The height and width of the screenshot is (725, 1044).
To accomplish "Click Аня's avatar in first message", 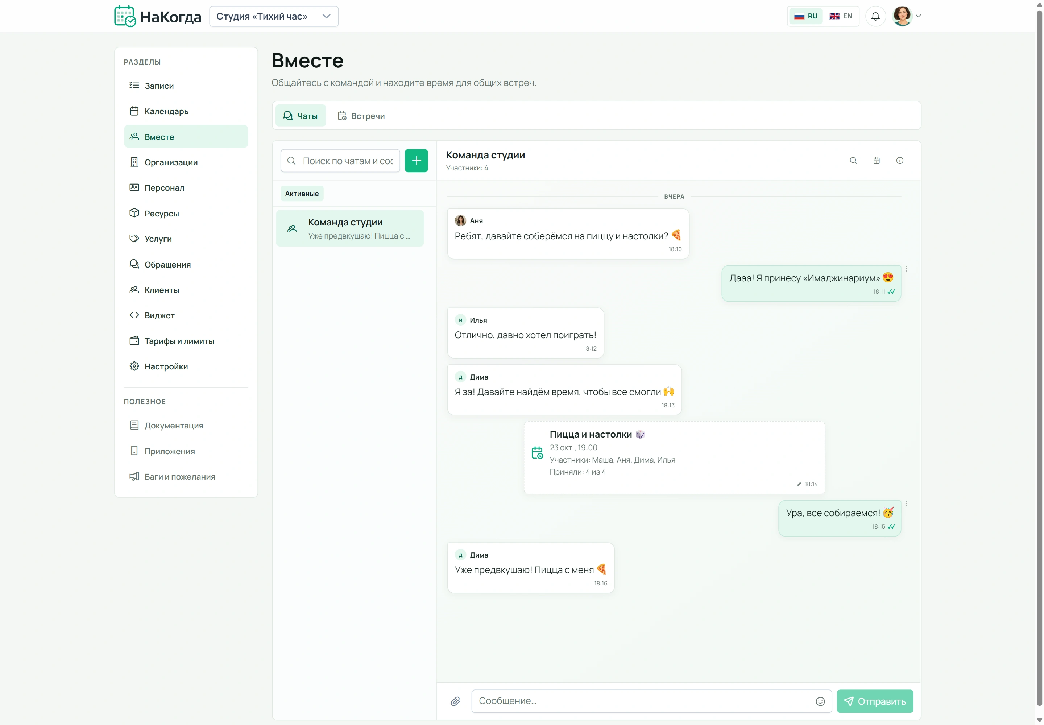I will click(x=460, y=221).
